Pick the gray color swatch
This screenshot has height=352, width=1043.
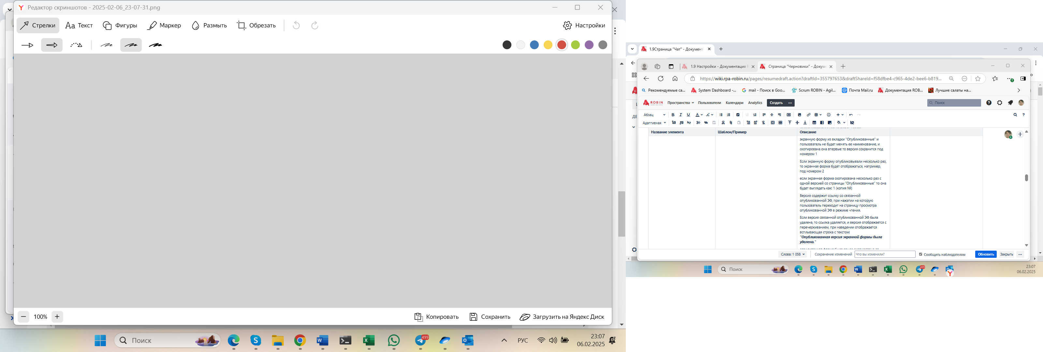pos(603,45)
